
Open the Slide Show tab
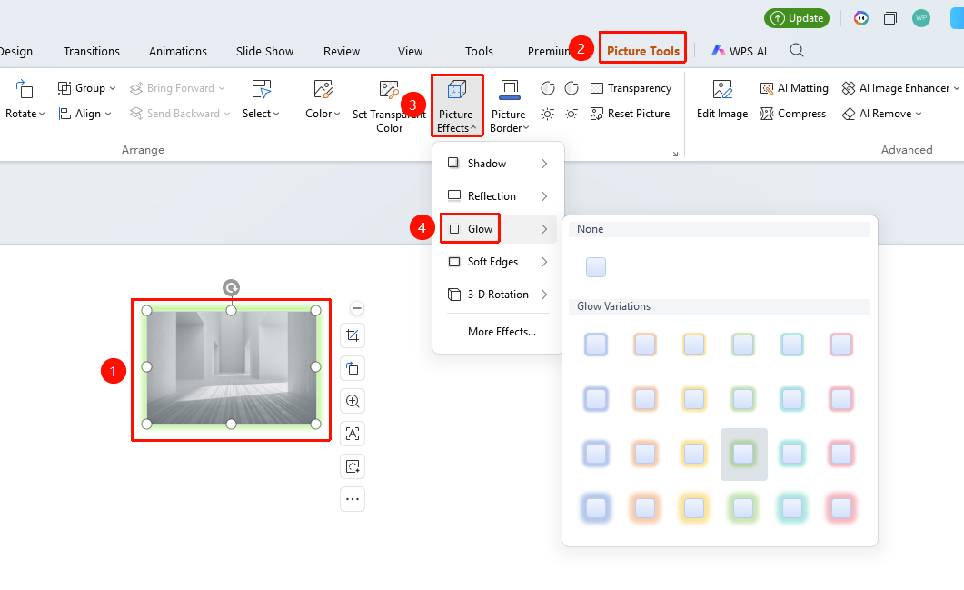265,51
